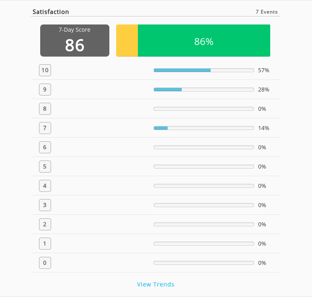Click the score 0 badge

coord(45,263)
